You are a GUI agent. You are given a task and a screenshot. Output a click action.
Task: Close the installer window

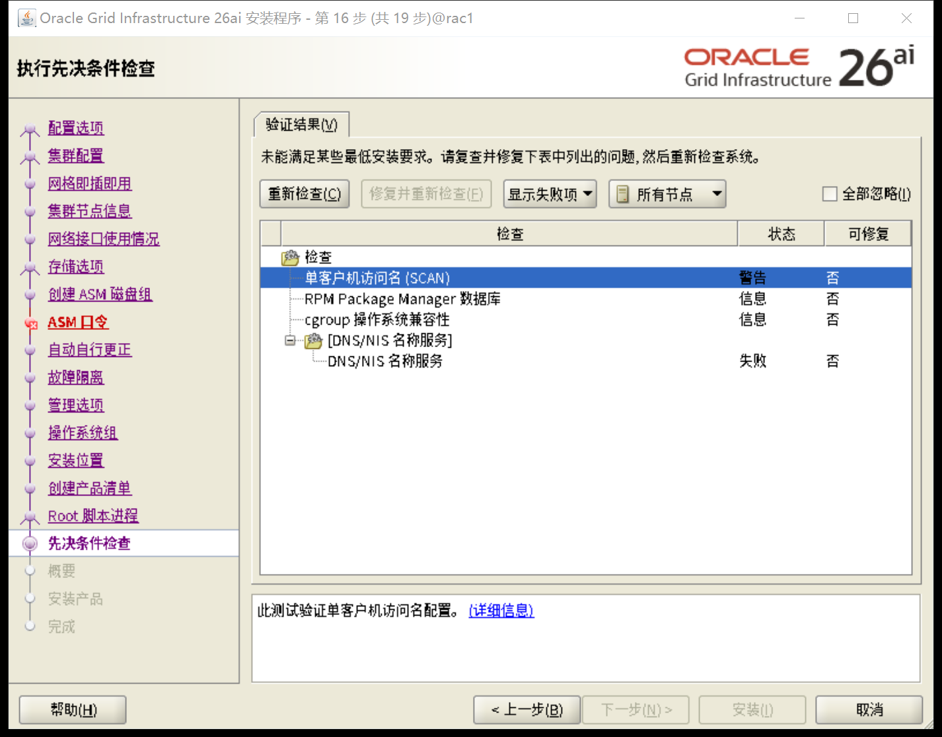tap(906, 18)
